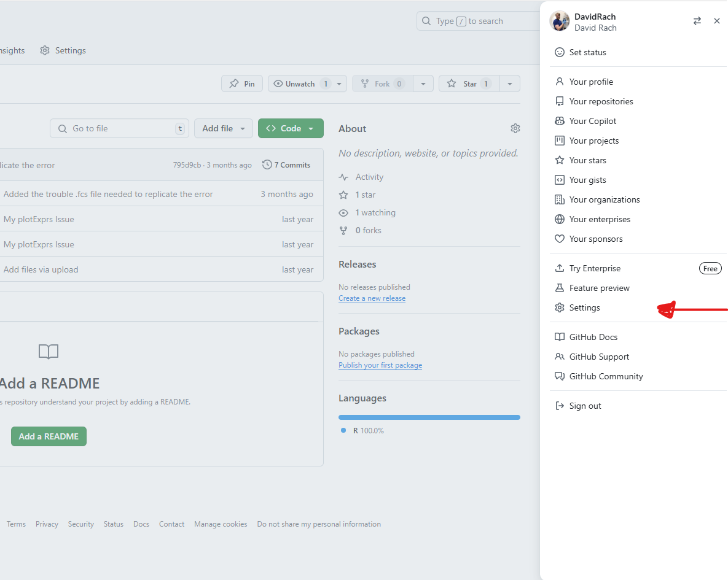
Task: Click the account switcher arrows icon
Action: (697, 21)
